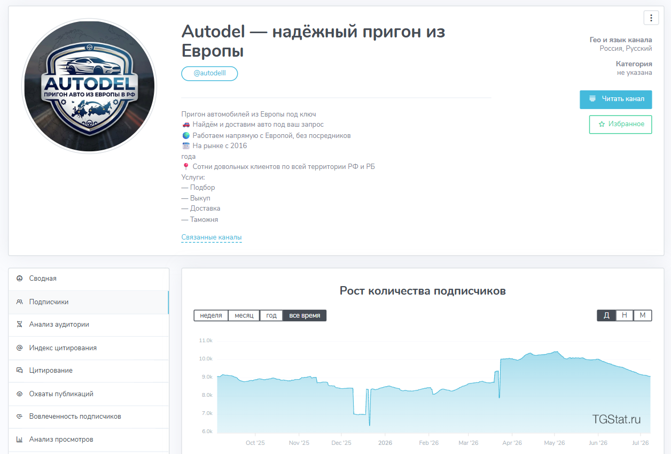Viewport: 671px width, 454px height.
Task: Click the Россия, Русский geo text
Action: (626, 49)
